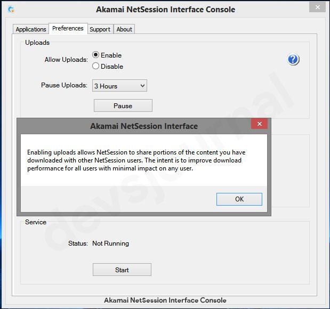Click the console footer caption text
The width and height of the screenshot is (330, 309).
165,300
